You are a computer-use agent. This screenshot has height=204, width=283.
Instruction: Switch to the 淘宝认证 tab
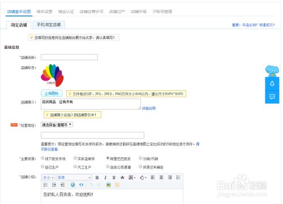coord(66,12)
